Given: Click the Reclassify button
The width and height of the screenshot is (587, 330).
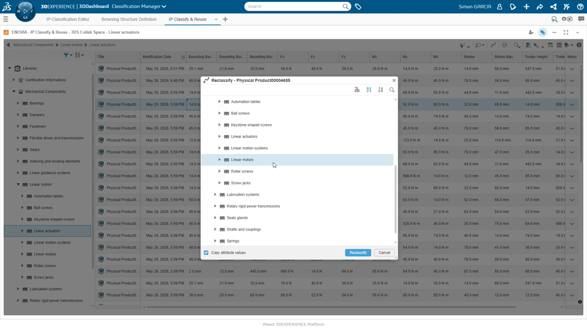Looking at the screenshot, I should 358,252.
